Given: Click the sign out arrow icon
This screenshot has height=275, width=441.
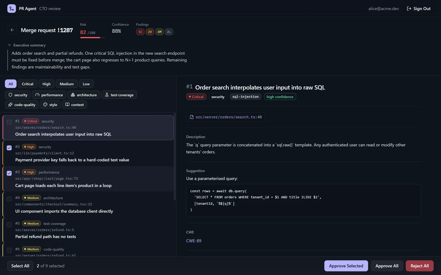Looking at the screenshot, I should (409, 9).
